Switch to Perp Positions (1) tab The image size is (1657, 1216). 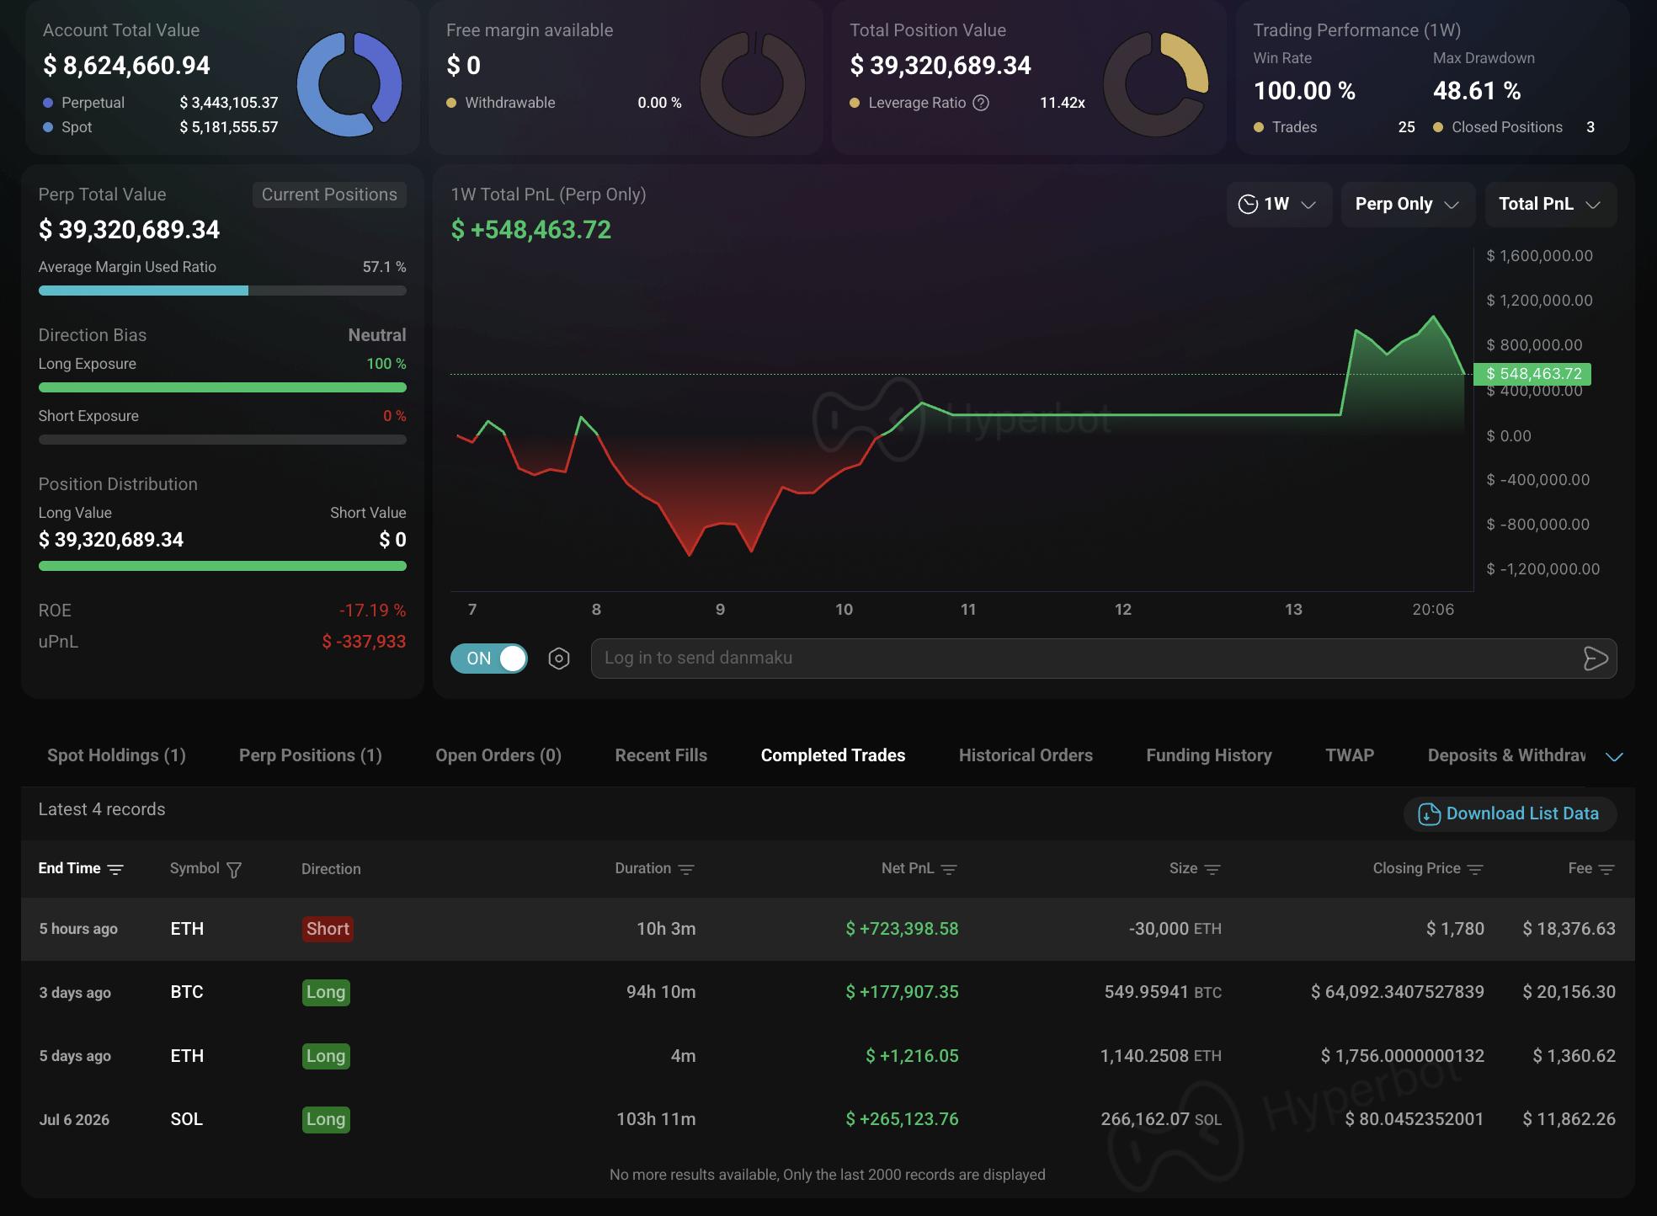(311, 755)
